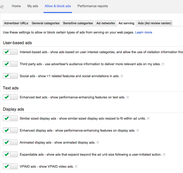Click help icon beside VPAID ads

[76, 167]
